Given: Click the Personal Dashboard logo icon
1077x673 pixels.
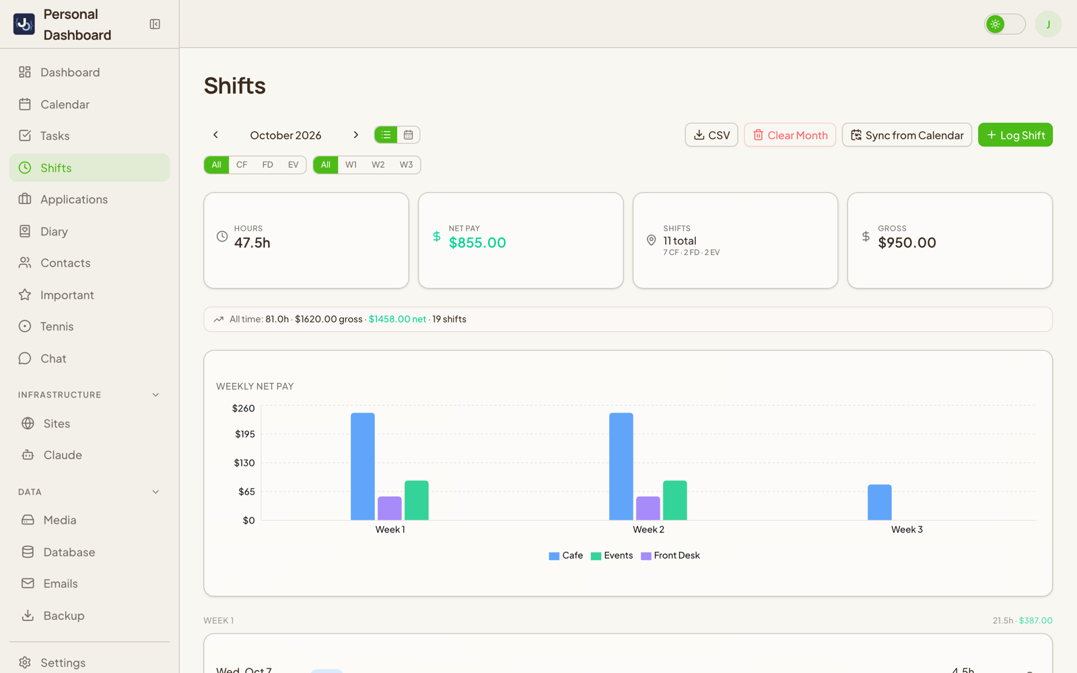Looking at the screenshot, I should tap(24, 24).
